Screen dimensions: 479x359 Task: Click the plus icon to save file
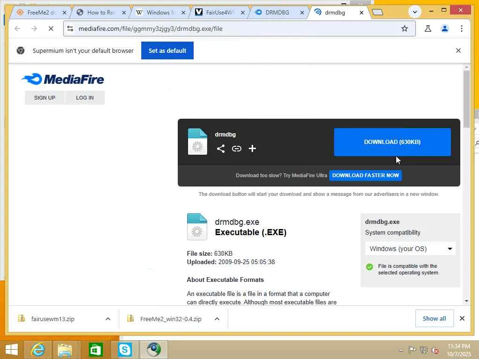click(x=252, y=149)
